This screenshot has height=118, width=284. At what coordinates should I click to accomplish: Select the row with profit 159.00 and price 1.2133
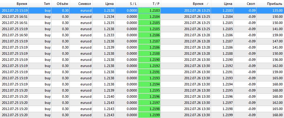click(x=142, y=35)
